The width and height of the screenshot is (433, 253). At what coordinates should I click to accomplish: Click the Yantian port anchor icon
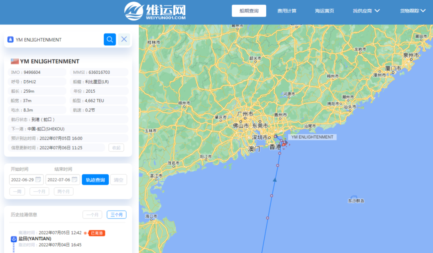click(14, 239)
